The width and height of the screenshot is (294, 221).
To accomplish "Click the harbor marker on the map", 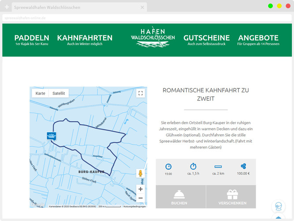I will tap(51, 136).
